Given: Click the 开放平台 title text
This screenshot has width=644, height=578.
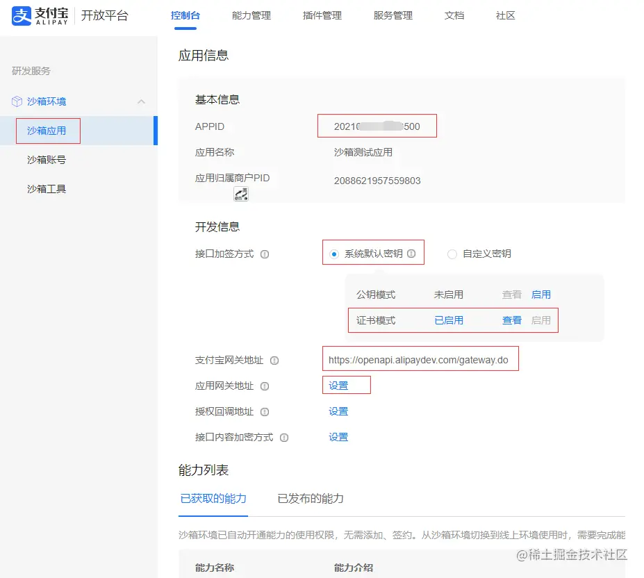Looking at the screenshot, I should tap(105, 15).
